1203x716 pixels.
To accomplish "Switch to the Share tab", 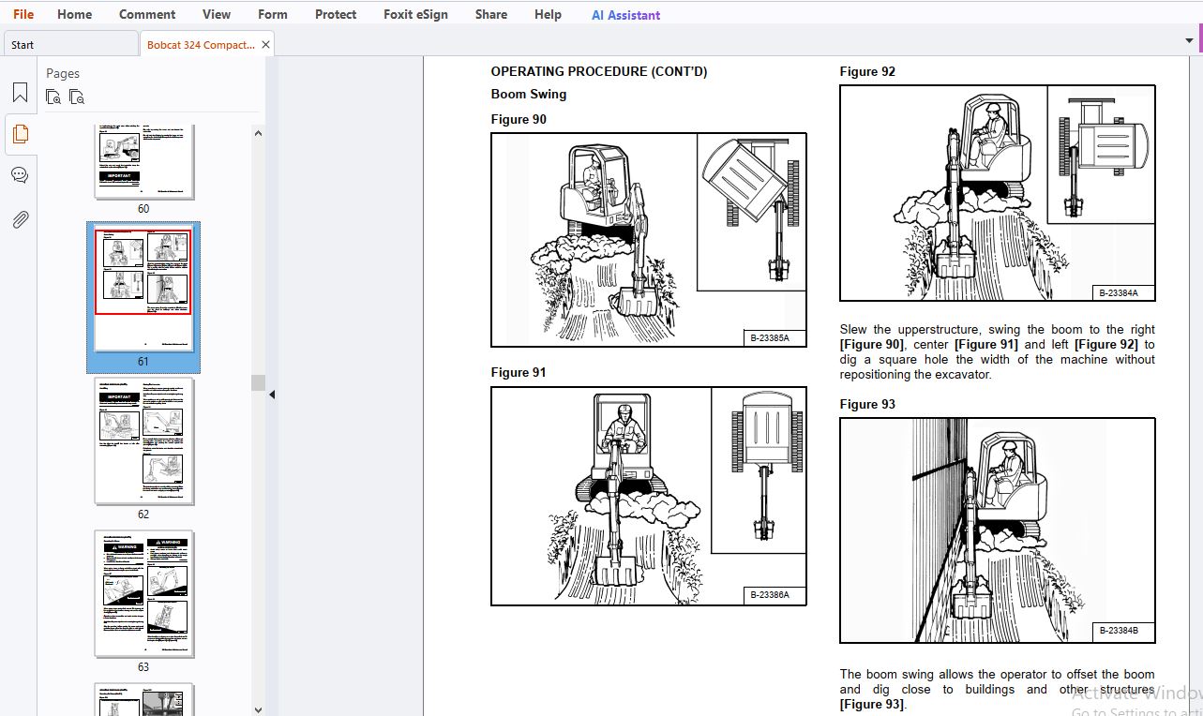I will [x=491, y=14].
